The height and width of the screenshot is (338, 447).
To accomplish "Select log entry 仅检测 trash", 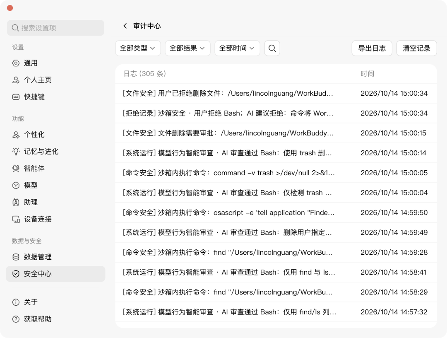I will click(x=276, y=193).
